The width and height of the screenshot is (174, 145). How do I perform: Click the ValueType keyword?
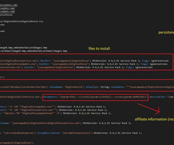[x=92, y=87]
